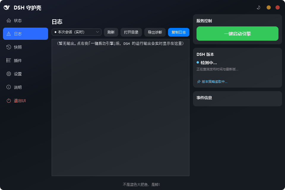Click the 正在查询发布时间与最新版... text

217,69
